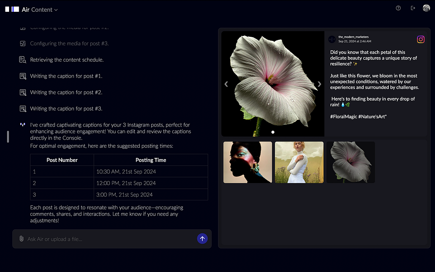
Task: Show next image with right arrow
Action: point(319,84)
